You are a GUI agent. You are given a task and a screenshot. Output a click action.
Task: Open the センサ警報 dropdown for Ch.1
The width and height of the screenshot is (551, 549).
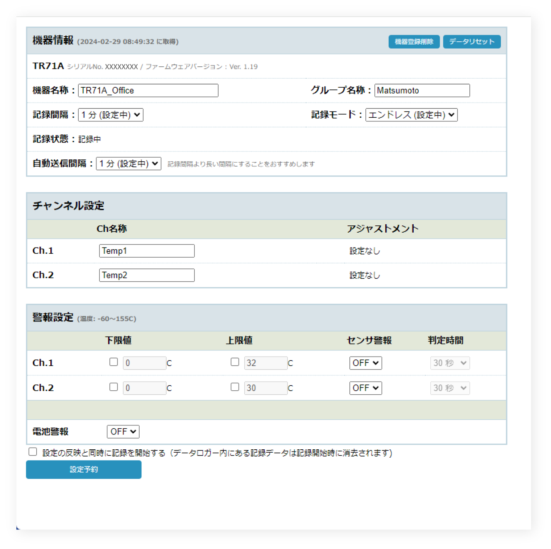(365, 363)
